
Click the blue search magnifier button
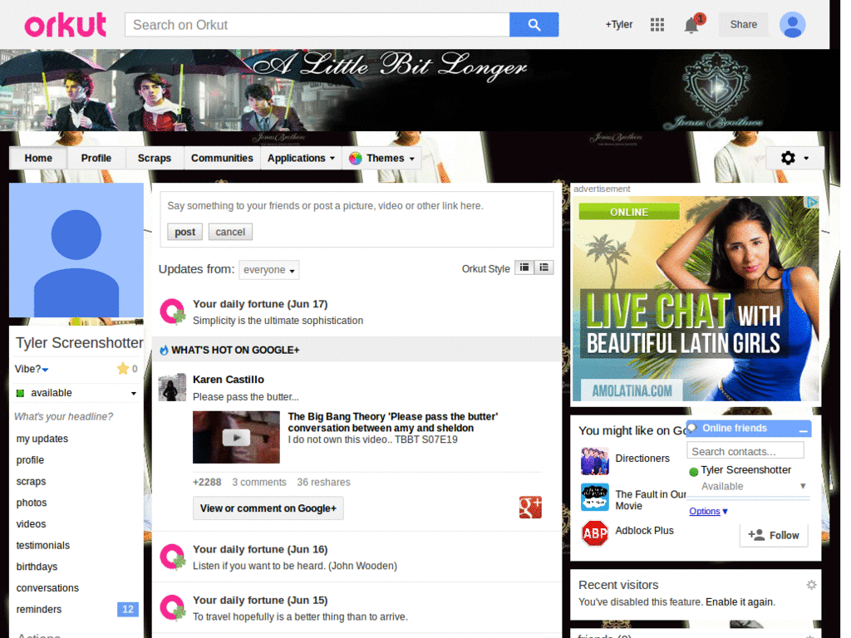point(534,25)
